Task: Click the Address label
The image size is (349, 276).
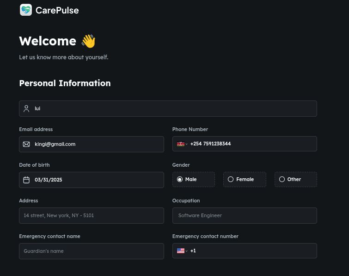Action: (x=29, y=201)
